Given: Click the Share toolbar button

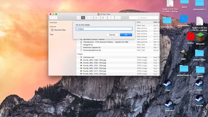Looking at the screenshot, I should point(111,18).
